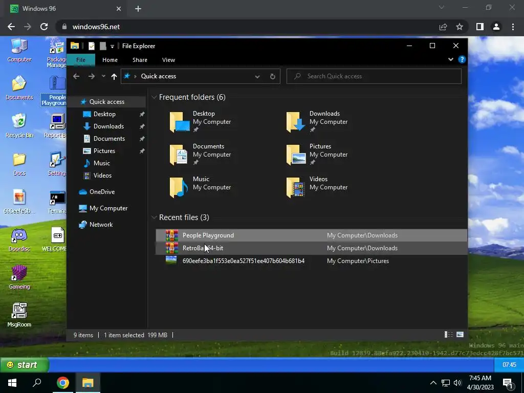This screenshot has height=393, width=524.
Task: Click the Search Quick access field
Action: click(x=374, y=76)
